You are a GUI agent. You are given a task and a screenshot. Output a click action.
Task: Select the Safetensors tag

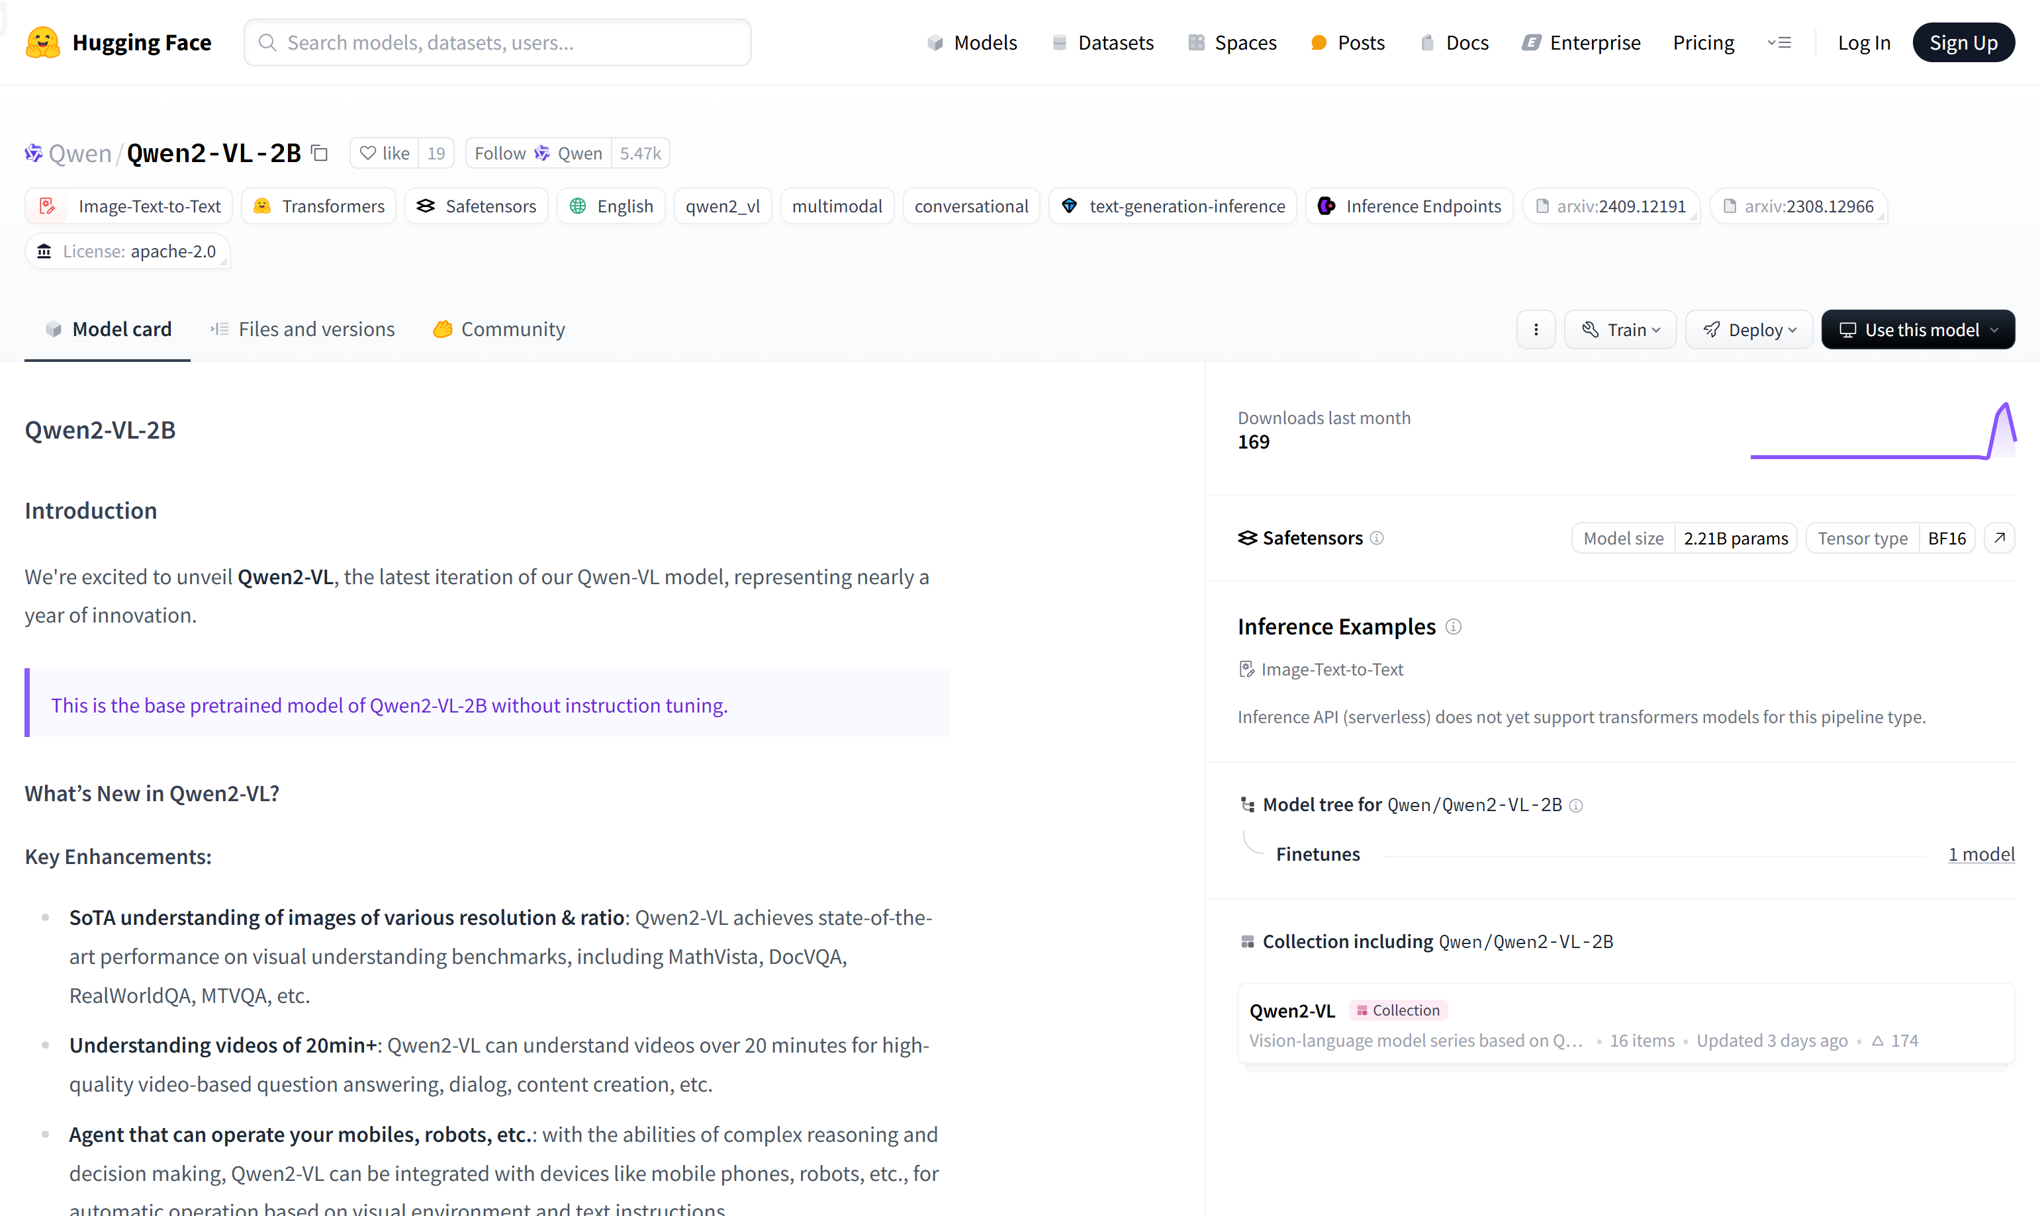[476, 206]
